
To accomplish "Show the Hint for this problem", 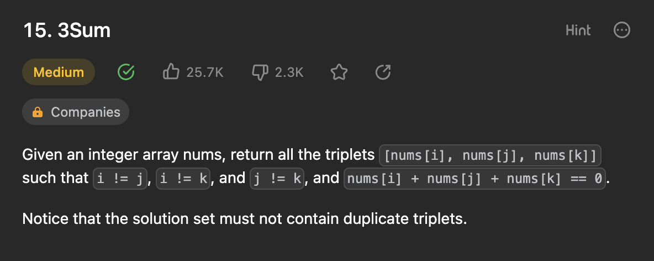I will point(578,30).
